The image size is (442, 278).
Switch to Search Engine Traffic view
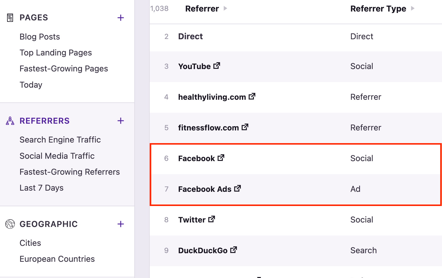60,140
